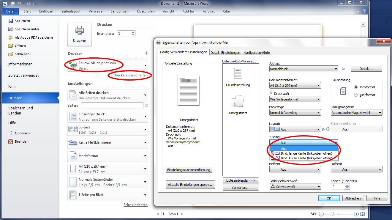Image resolution: width=392 pixels, height=220 pixels.
Task: Click the preview scrollbar up arrow
Action: [363, 24]
